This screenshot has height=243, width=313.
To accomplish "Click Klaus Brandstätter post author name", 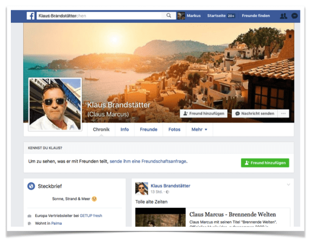I will 170,186.
